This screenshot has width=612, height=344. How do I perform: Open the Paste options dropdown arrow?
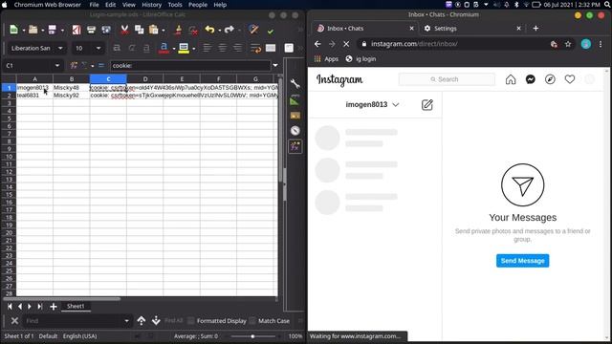[x=164, y=30]
